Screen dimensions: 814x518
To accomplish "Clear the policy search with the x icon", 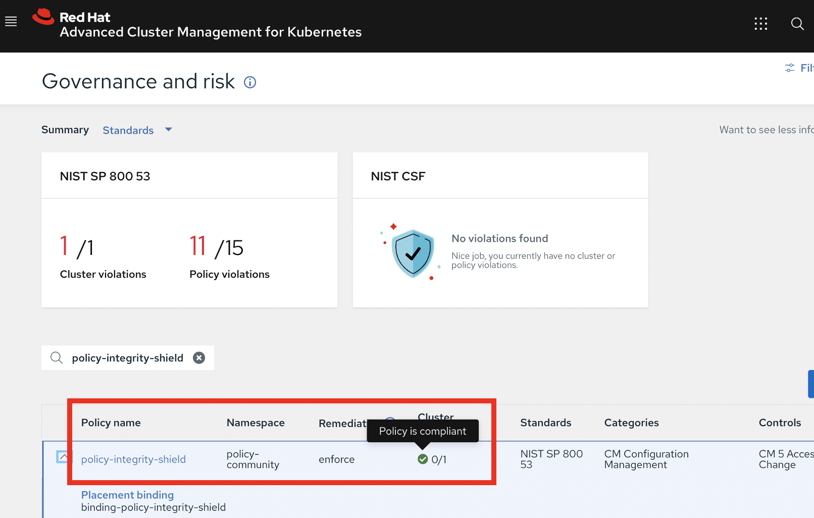I will coord(198,357).
